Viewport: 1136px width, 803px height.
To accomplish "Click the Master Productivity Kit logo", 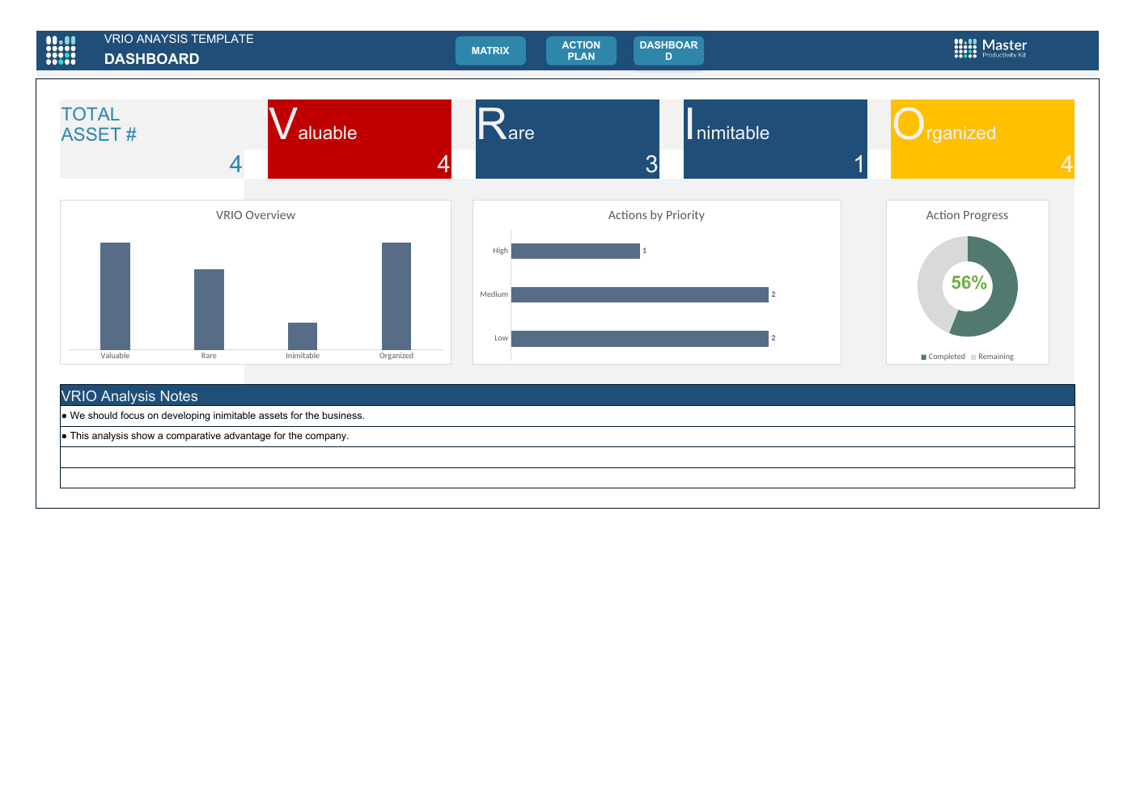I will tap(990, 49).
